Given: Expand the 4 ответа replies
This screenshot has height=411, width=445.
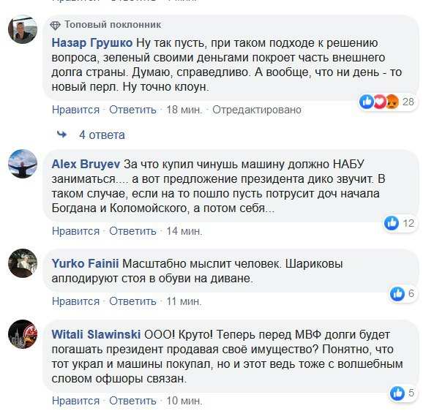Looking at the screenshot, I should click(x=102, y=135).
